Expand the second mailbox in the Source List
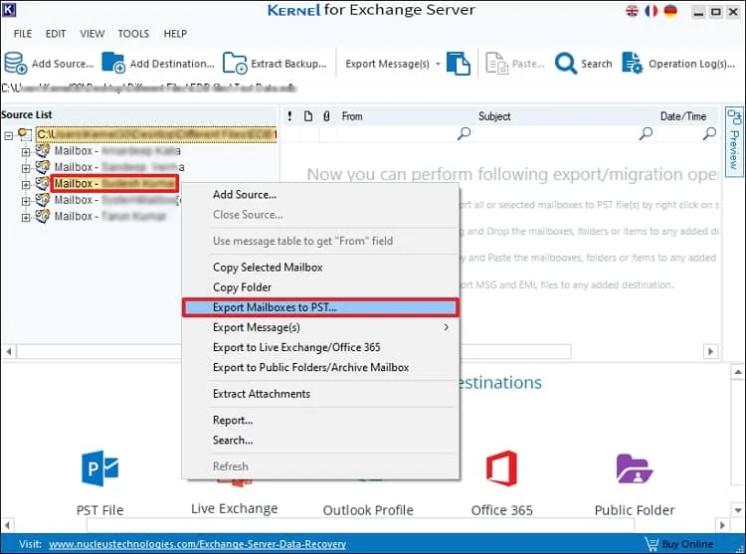Screen dimensions: 746x554 point(26,168)
